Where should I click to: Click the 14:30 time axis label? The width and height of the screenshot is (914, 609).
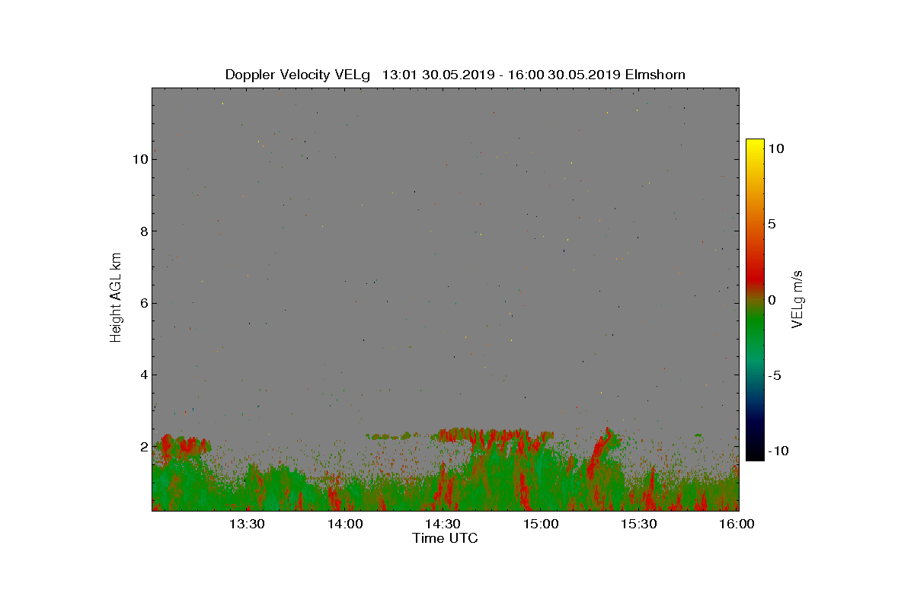pos(443,525)
